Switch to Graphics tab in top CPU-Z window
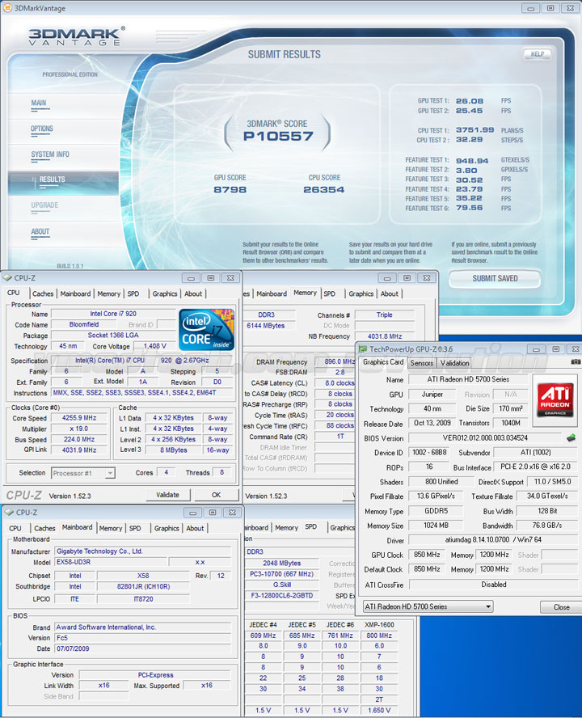The width and height of the screenshot is (582, 718). click(x=165, y=294)
